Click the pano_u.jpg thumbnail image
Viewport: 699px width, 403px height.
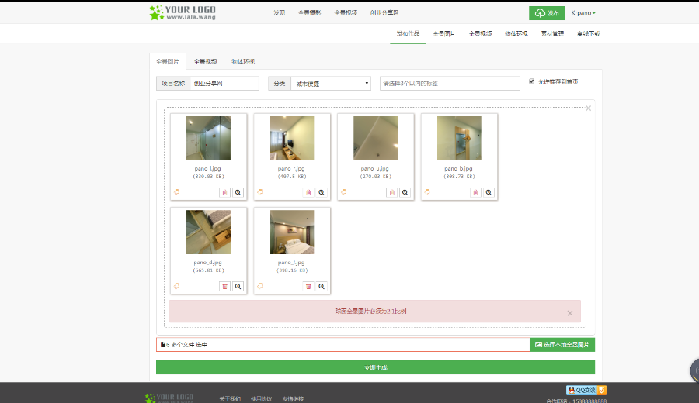(375, 138)
